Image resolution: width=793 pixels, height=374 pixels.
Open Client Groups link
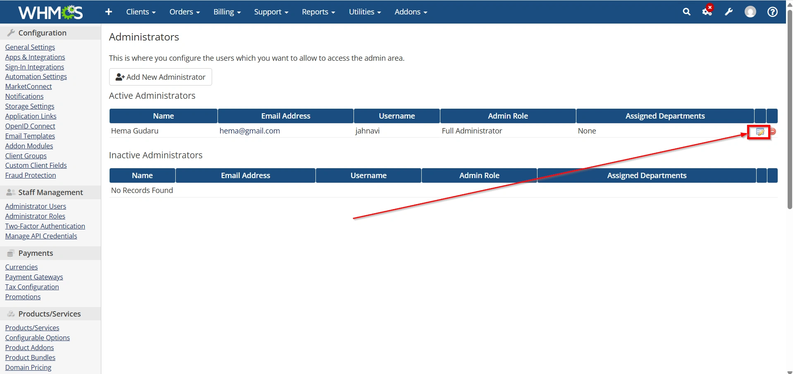coord(26,156)
